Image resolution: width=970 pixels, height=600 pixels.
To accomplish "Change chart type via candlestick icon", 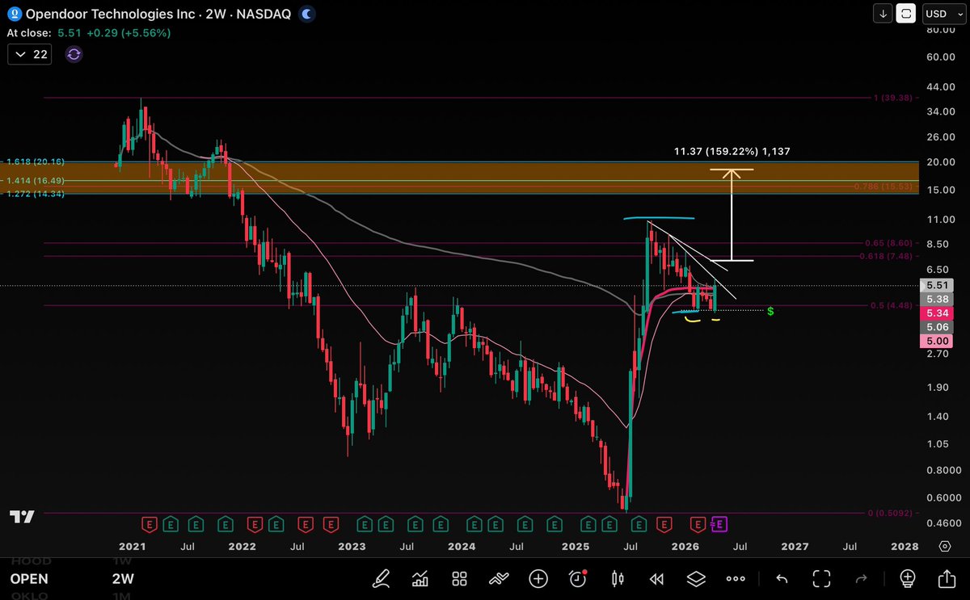I will [x=618, y=578].
